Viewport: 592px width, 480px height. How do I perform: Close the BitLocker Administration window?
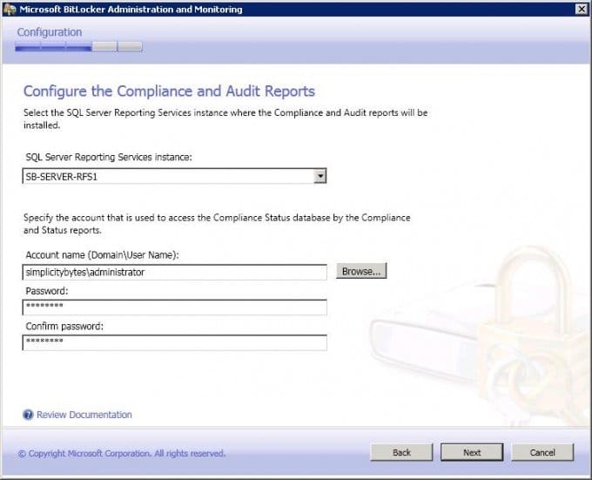coord(582,9)
